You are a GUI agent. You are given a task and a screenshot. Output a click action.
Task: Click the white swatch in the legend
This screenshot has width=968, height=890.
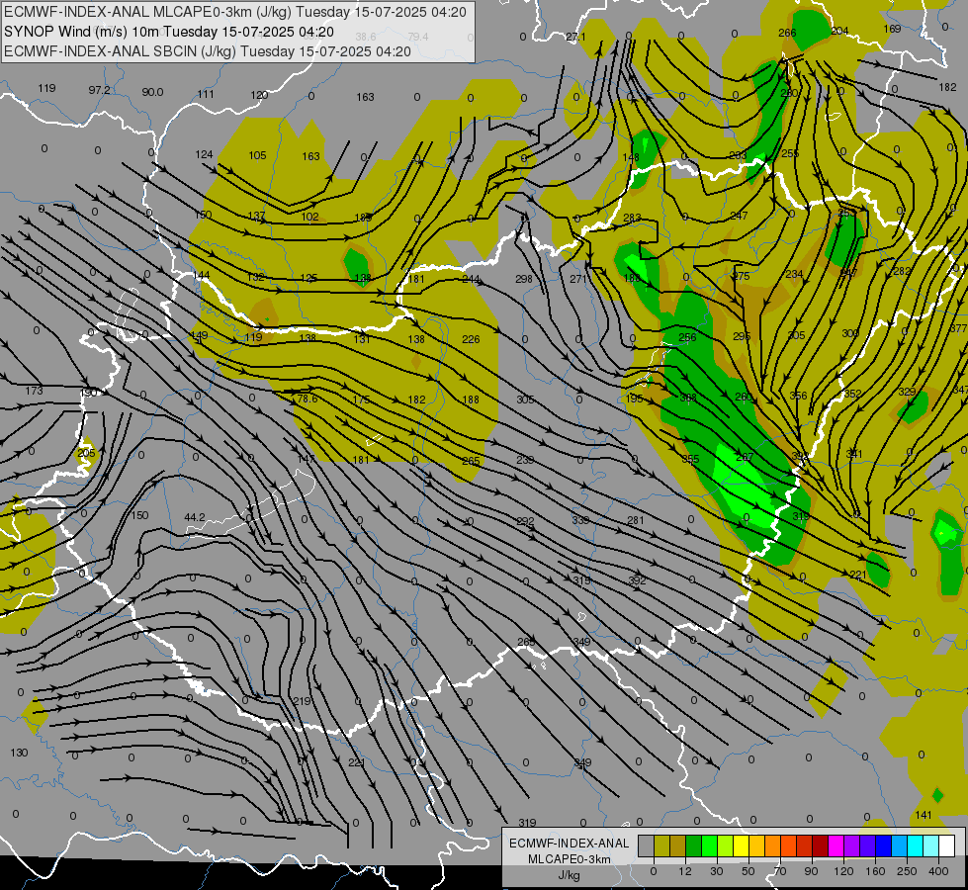pos(947,845)
